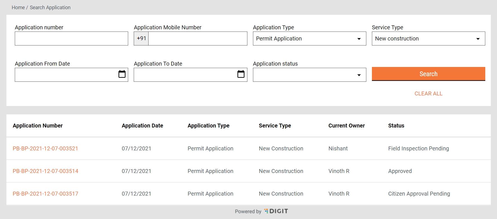Go to Home in the breadcrumb
Image resolution: width=497 pixels, height=219 pixels.
[x=18, y=8]
